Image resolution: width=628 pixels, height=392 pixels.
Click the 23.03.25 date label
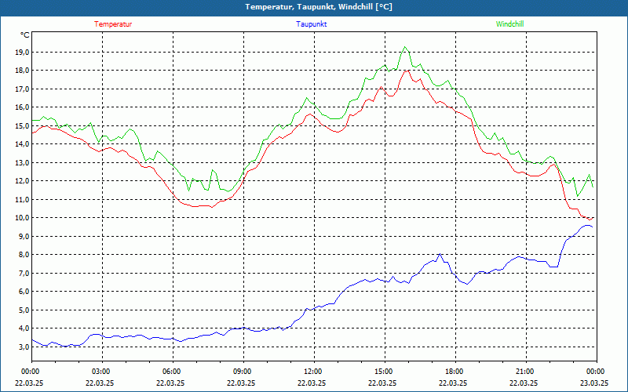[594, 383]
